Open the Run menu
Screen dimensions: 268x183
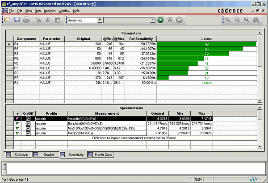(38, 11)
